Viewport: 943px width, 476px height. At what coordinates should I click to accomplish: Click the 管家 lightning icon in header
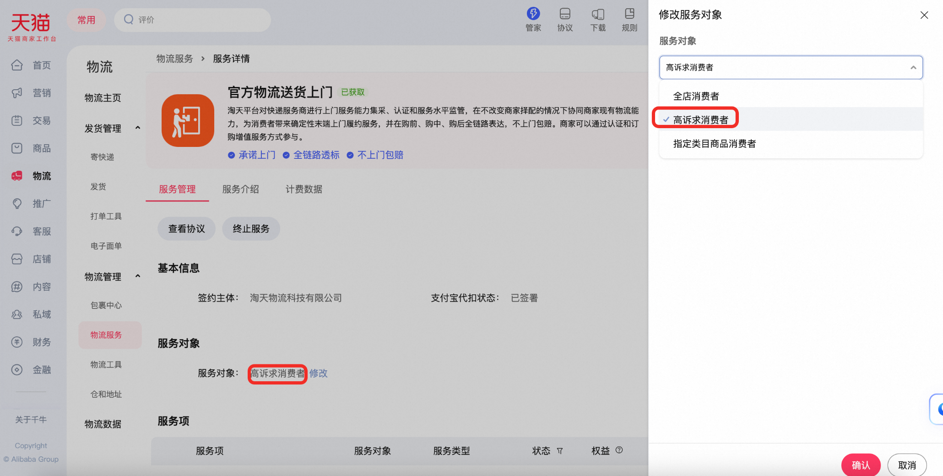point(533,13)
